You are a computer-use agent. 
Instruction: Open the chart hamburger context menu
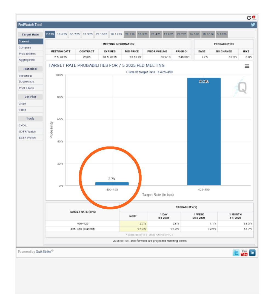click(247, 66)
